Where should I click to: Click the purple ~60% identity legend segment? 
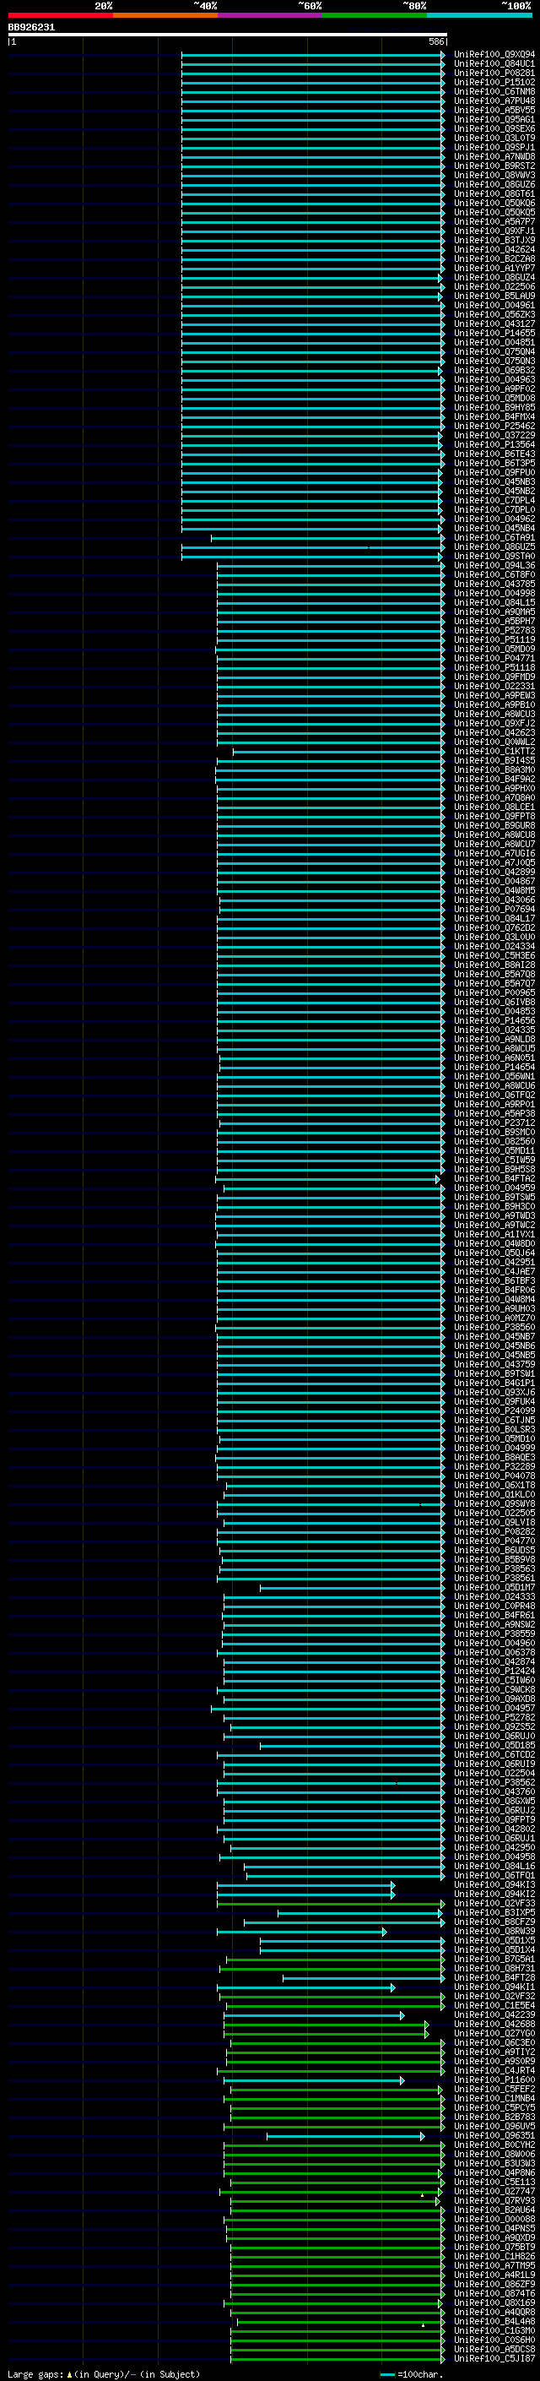269,16
